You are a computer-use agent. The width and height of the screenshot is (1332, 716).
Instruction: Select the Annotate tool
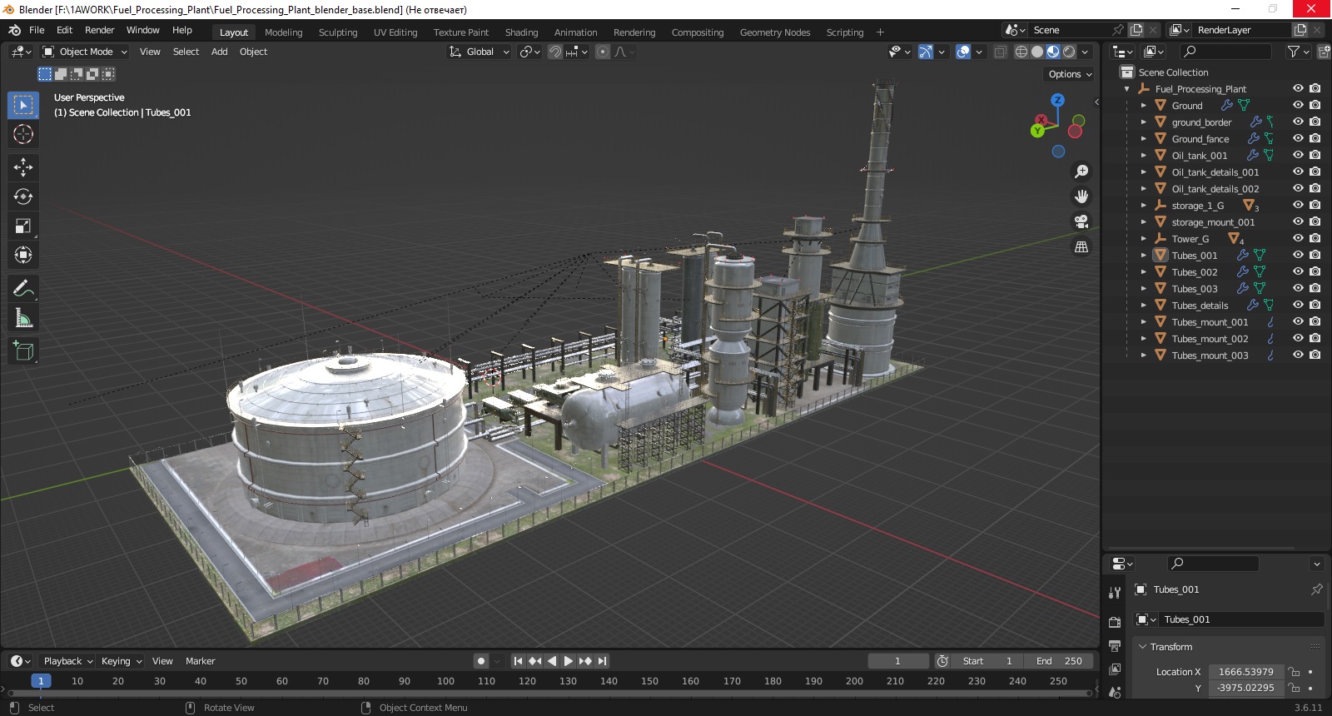tap(23, 288)
